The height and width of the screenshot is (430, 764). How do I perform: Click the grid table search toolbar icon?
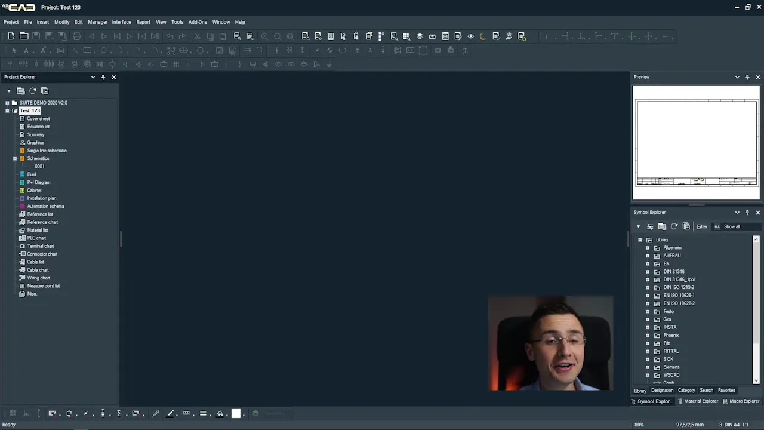point(406,36)
